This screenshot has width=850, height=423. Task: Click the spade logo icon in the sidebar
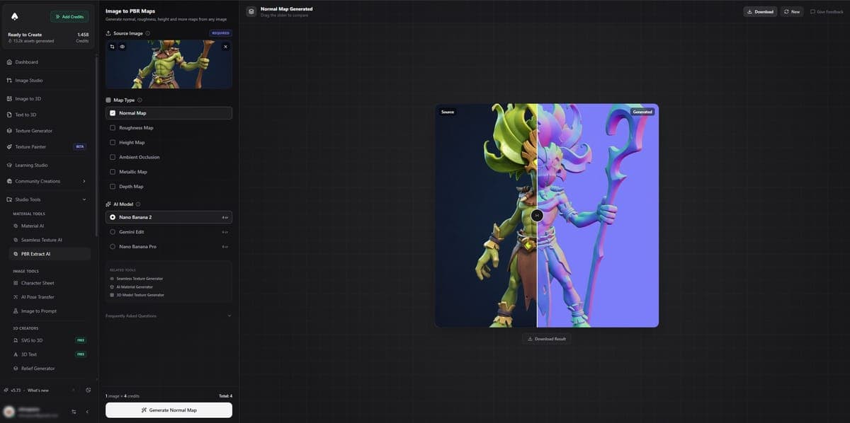[x=15, y=16]
